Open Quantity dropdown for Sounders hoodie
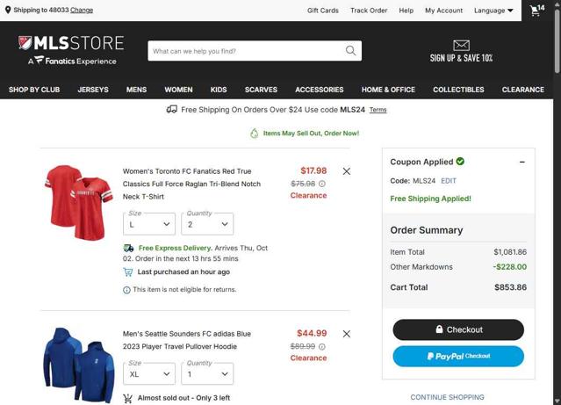Viewport: 561px width, 405px height. (x=207, y=374)
